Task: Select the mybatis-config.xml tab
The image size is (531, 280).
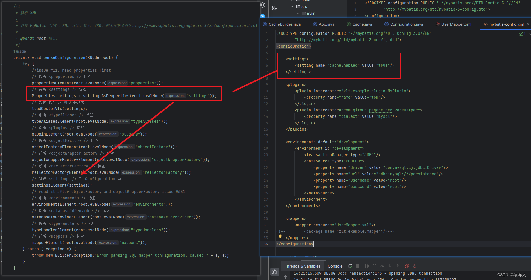Action: (503, 24)
